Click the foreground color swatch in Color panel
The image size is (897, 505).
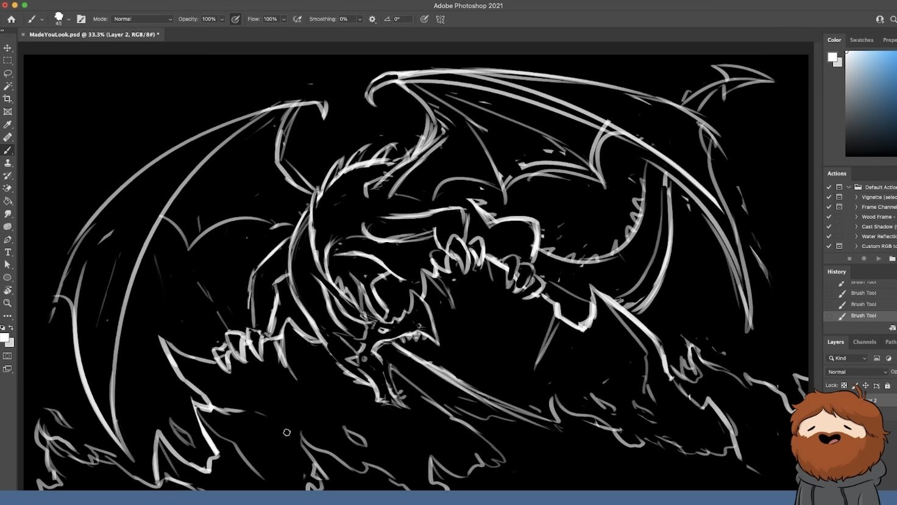(832, 57)
